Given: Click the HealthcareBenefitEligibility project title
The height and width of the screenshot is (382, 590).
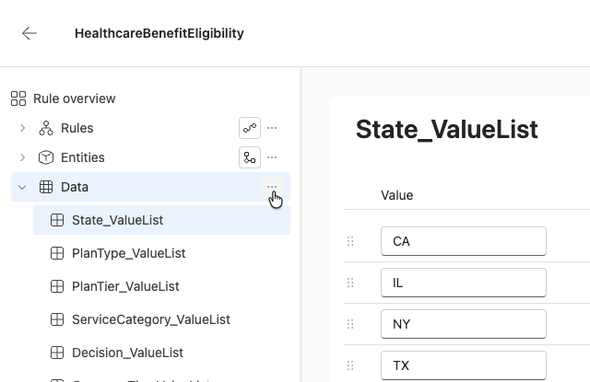Looking at the screenshot, I should click(159, 33).
